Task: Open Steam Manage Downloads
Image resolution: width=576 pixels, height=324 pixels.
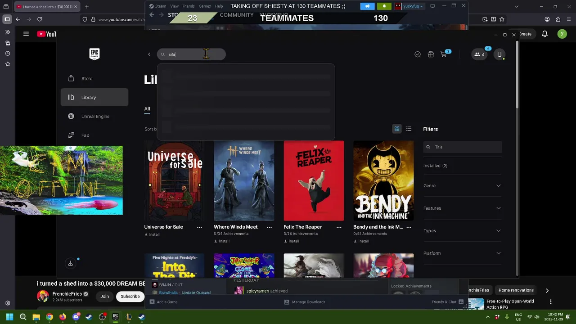Action: pyautogui.click(x=305, y=302)
